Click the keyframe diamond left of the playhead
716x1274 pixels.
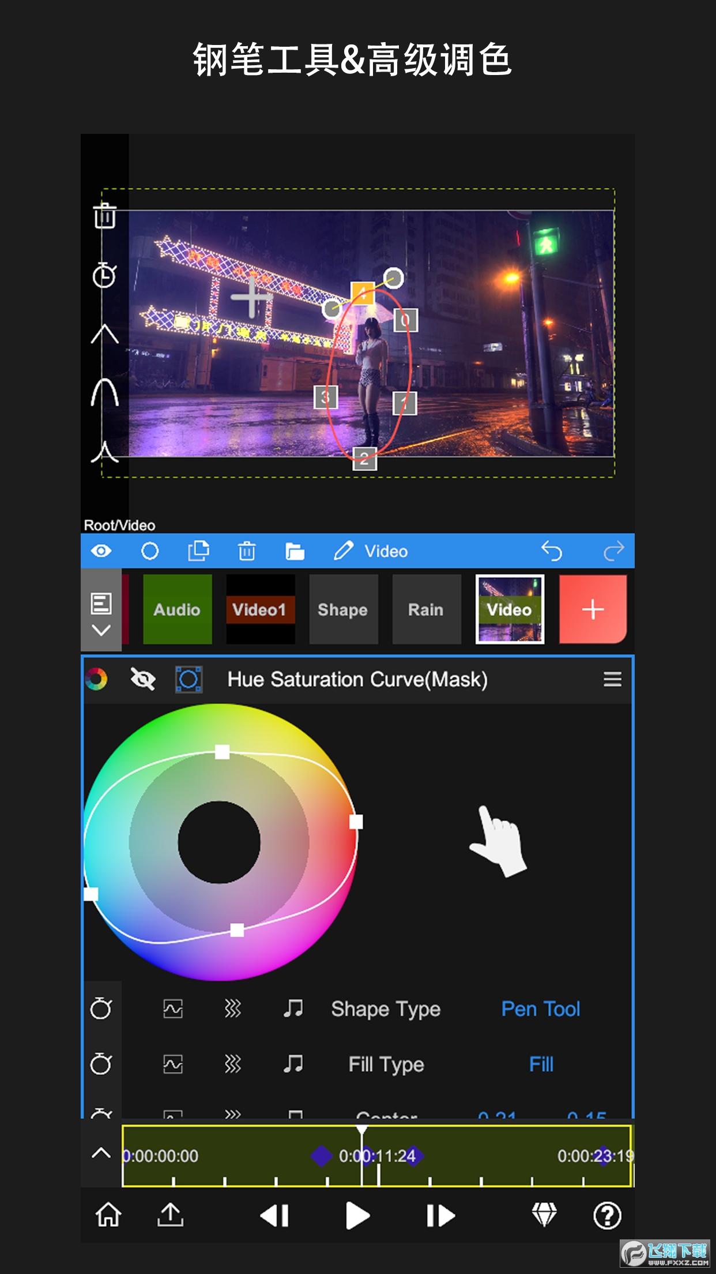click(321, 1156)
